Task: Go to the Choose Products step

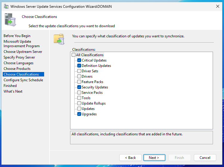Action: pos(17,69)
